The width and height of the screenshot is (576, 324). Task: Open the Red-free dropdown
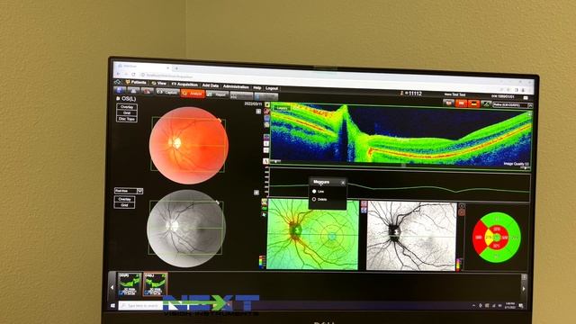pyautogui.click(x=129, y=191)
